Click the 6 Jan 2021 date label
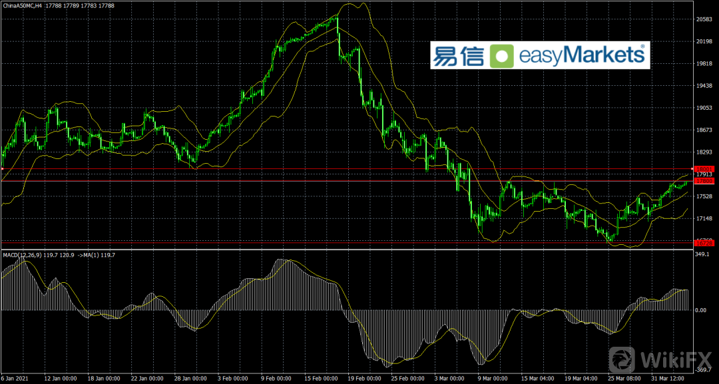This screenshot has width=719, height=384. [16, 379]
